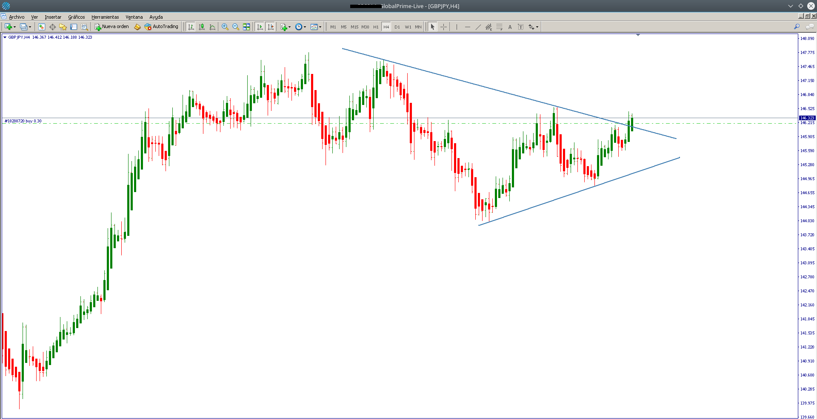The height and width of the screenshot is (419, 817).
Task: Select the Cursor arrow tool
Action: point(433,27)
